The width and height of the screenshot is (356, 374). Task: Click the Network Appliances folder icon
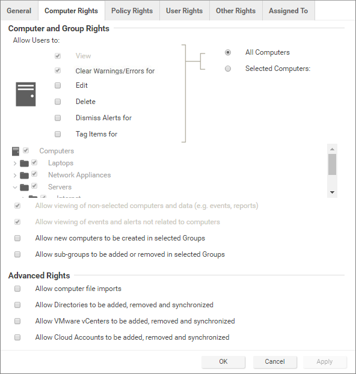[24, 176]
